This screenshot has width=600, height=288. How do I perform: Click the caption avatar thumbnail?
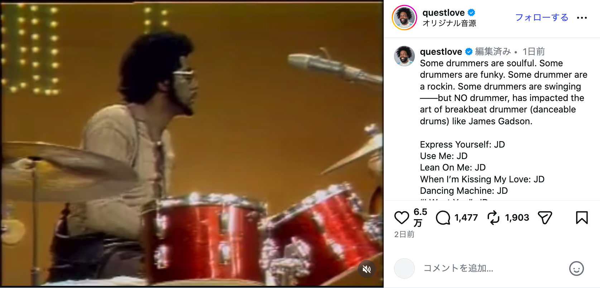coord(404,56)
